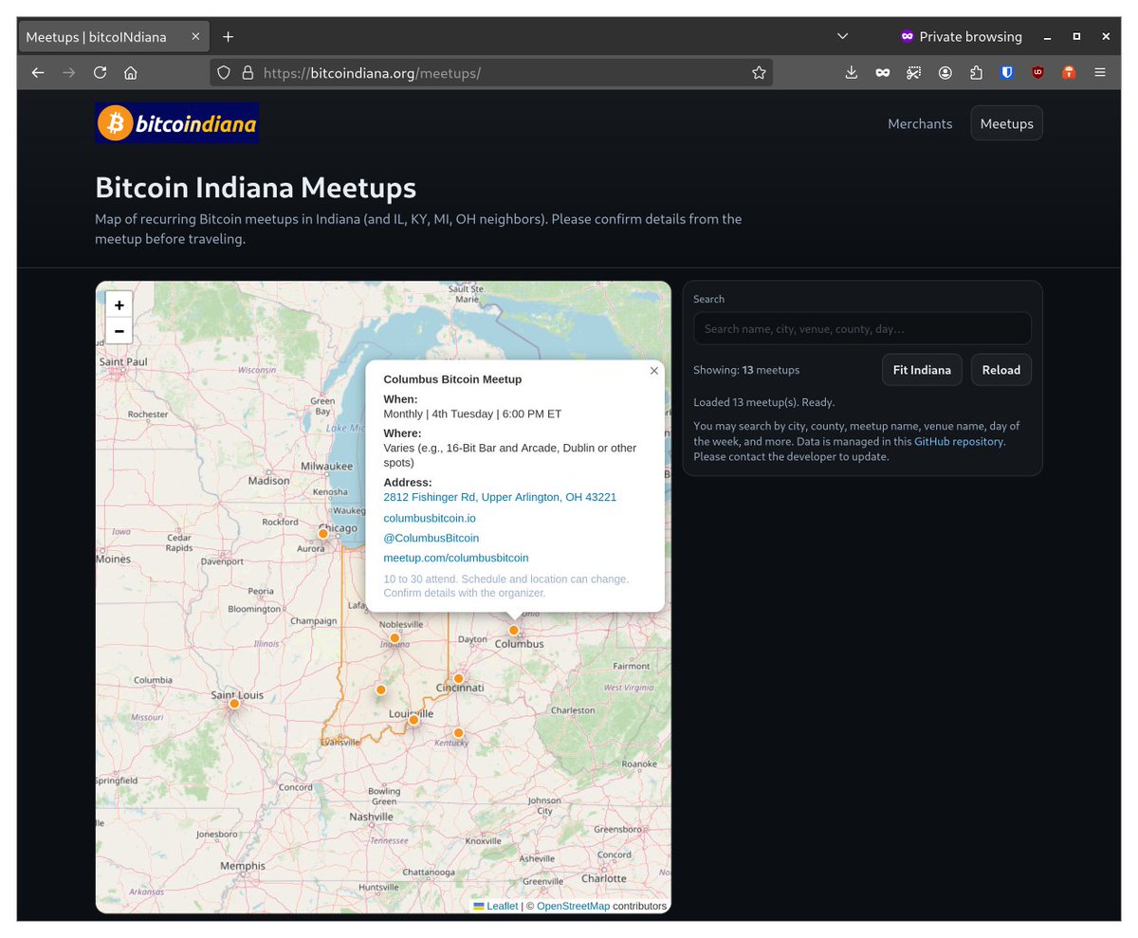Open the meetup.com/columbusbitcoin link
The width and height of the screenshot is (1138, 938).
tap(456, 558)
